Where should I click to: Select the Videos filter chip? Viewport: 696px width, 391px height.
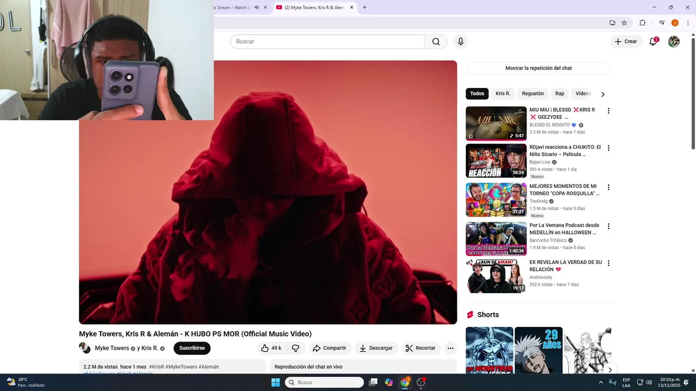coord(583,93)
